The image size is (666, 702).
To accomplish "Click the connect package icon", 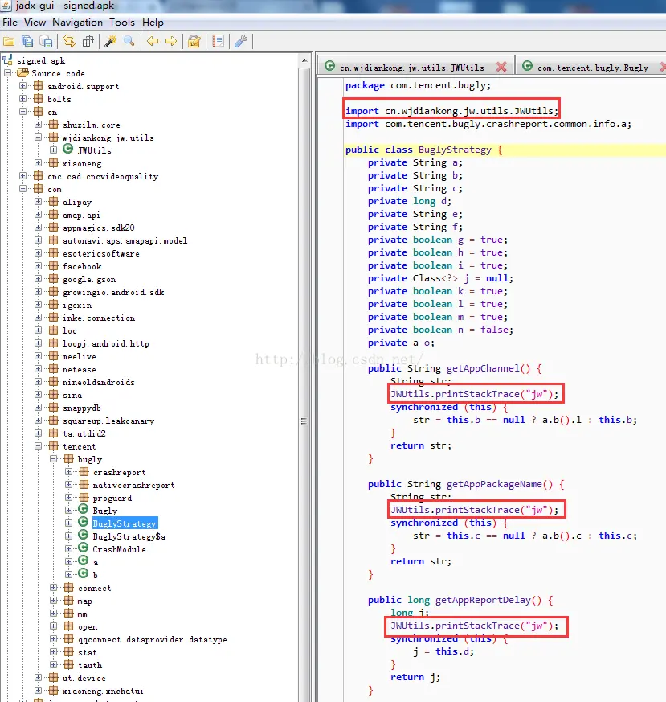I will tap(68, 587).
